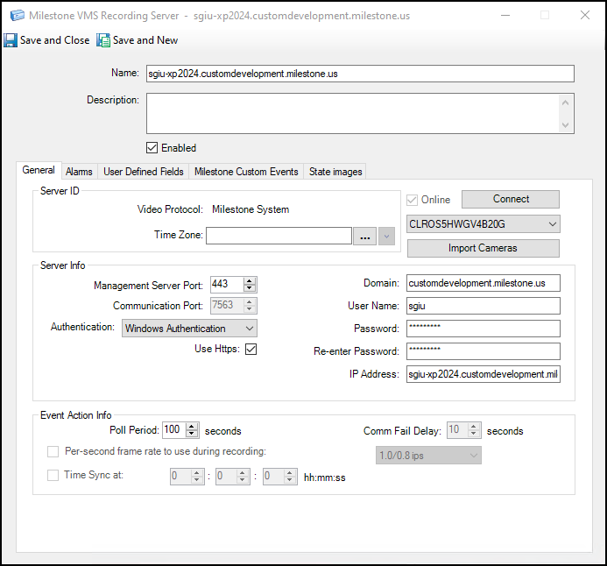Click the User Name field
Screen dimensions: 607x566
[483, 306]
